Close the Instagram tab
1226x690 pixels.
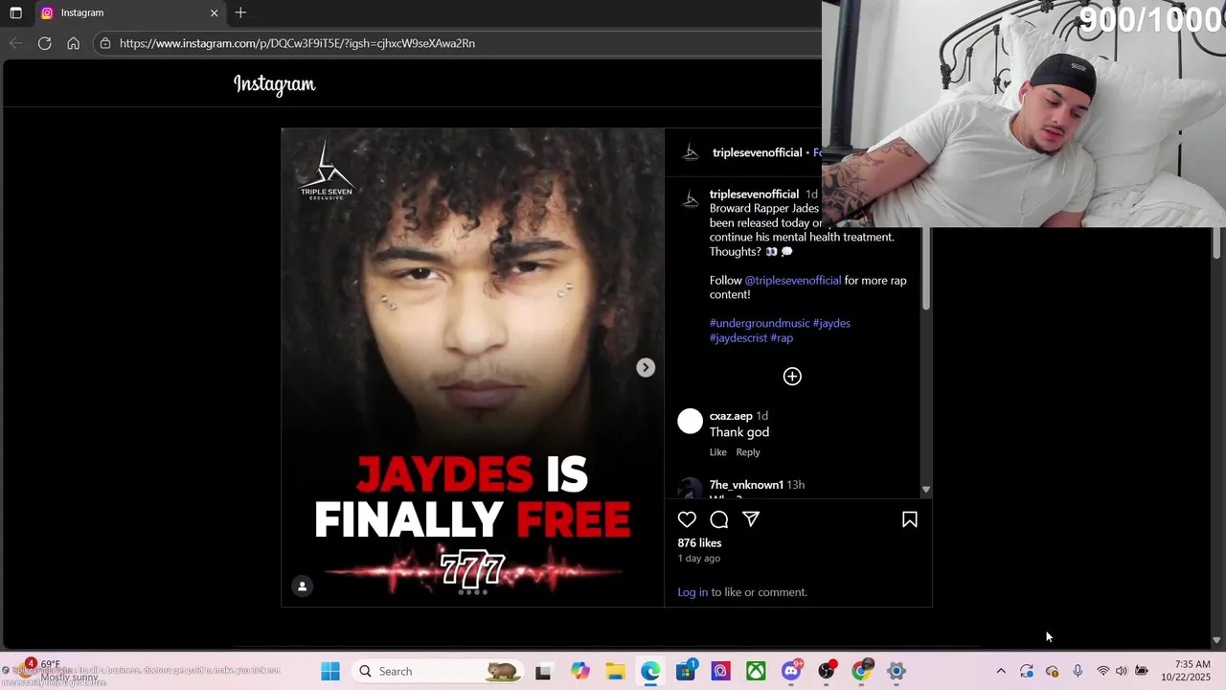[x=214, y=12]
